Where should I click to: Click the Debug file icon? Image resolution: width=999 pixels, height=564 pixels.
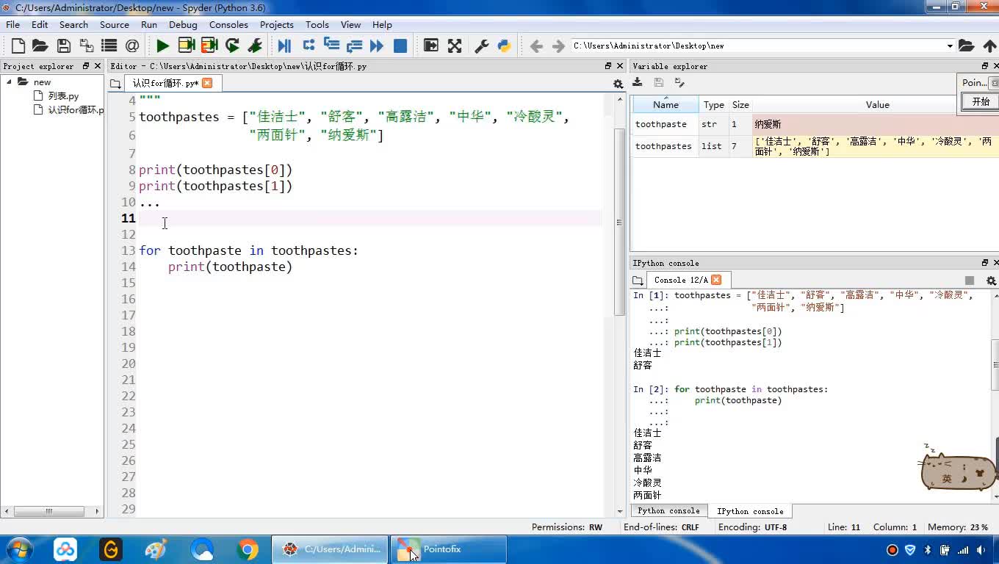(x=284, y=46)
